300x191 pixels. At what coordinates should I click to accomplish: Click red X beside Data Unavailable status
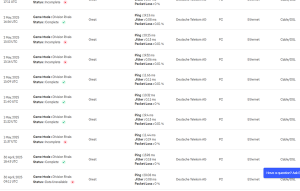point(72,182)
